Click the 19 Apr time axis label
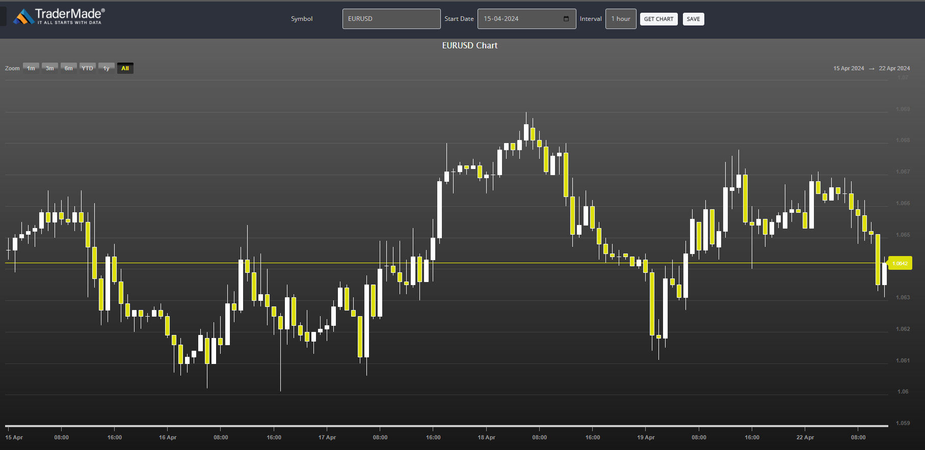Viewport: 925px width, 450px height. click(646, 437)
